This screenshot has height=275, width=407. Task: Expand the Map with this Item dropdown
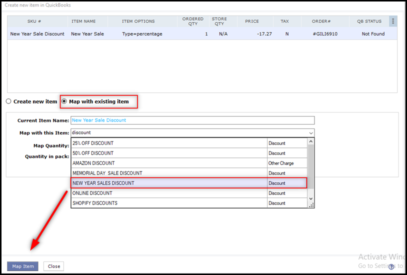[x=311, y=133]
